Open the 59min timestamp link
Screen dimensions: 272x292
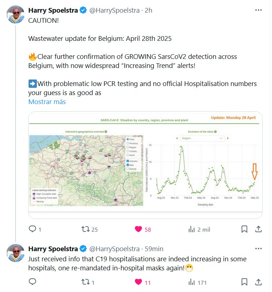click(156, 249)
